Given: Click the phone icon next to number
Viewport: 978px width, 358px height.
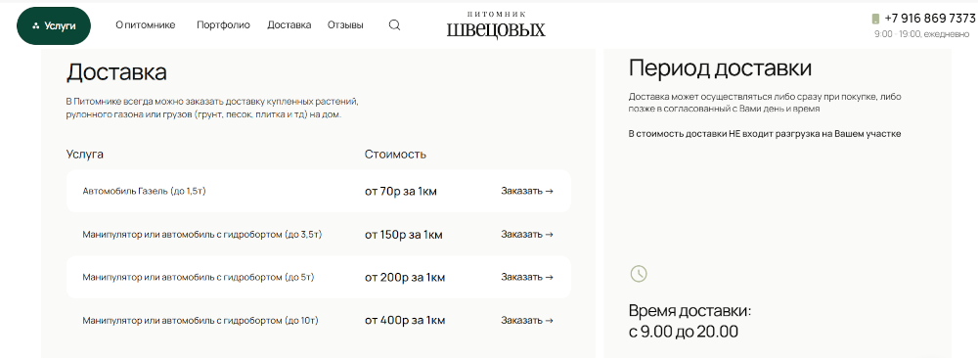Looking at the screenshot, I should [x=875, y=19].
